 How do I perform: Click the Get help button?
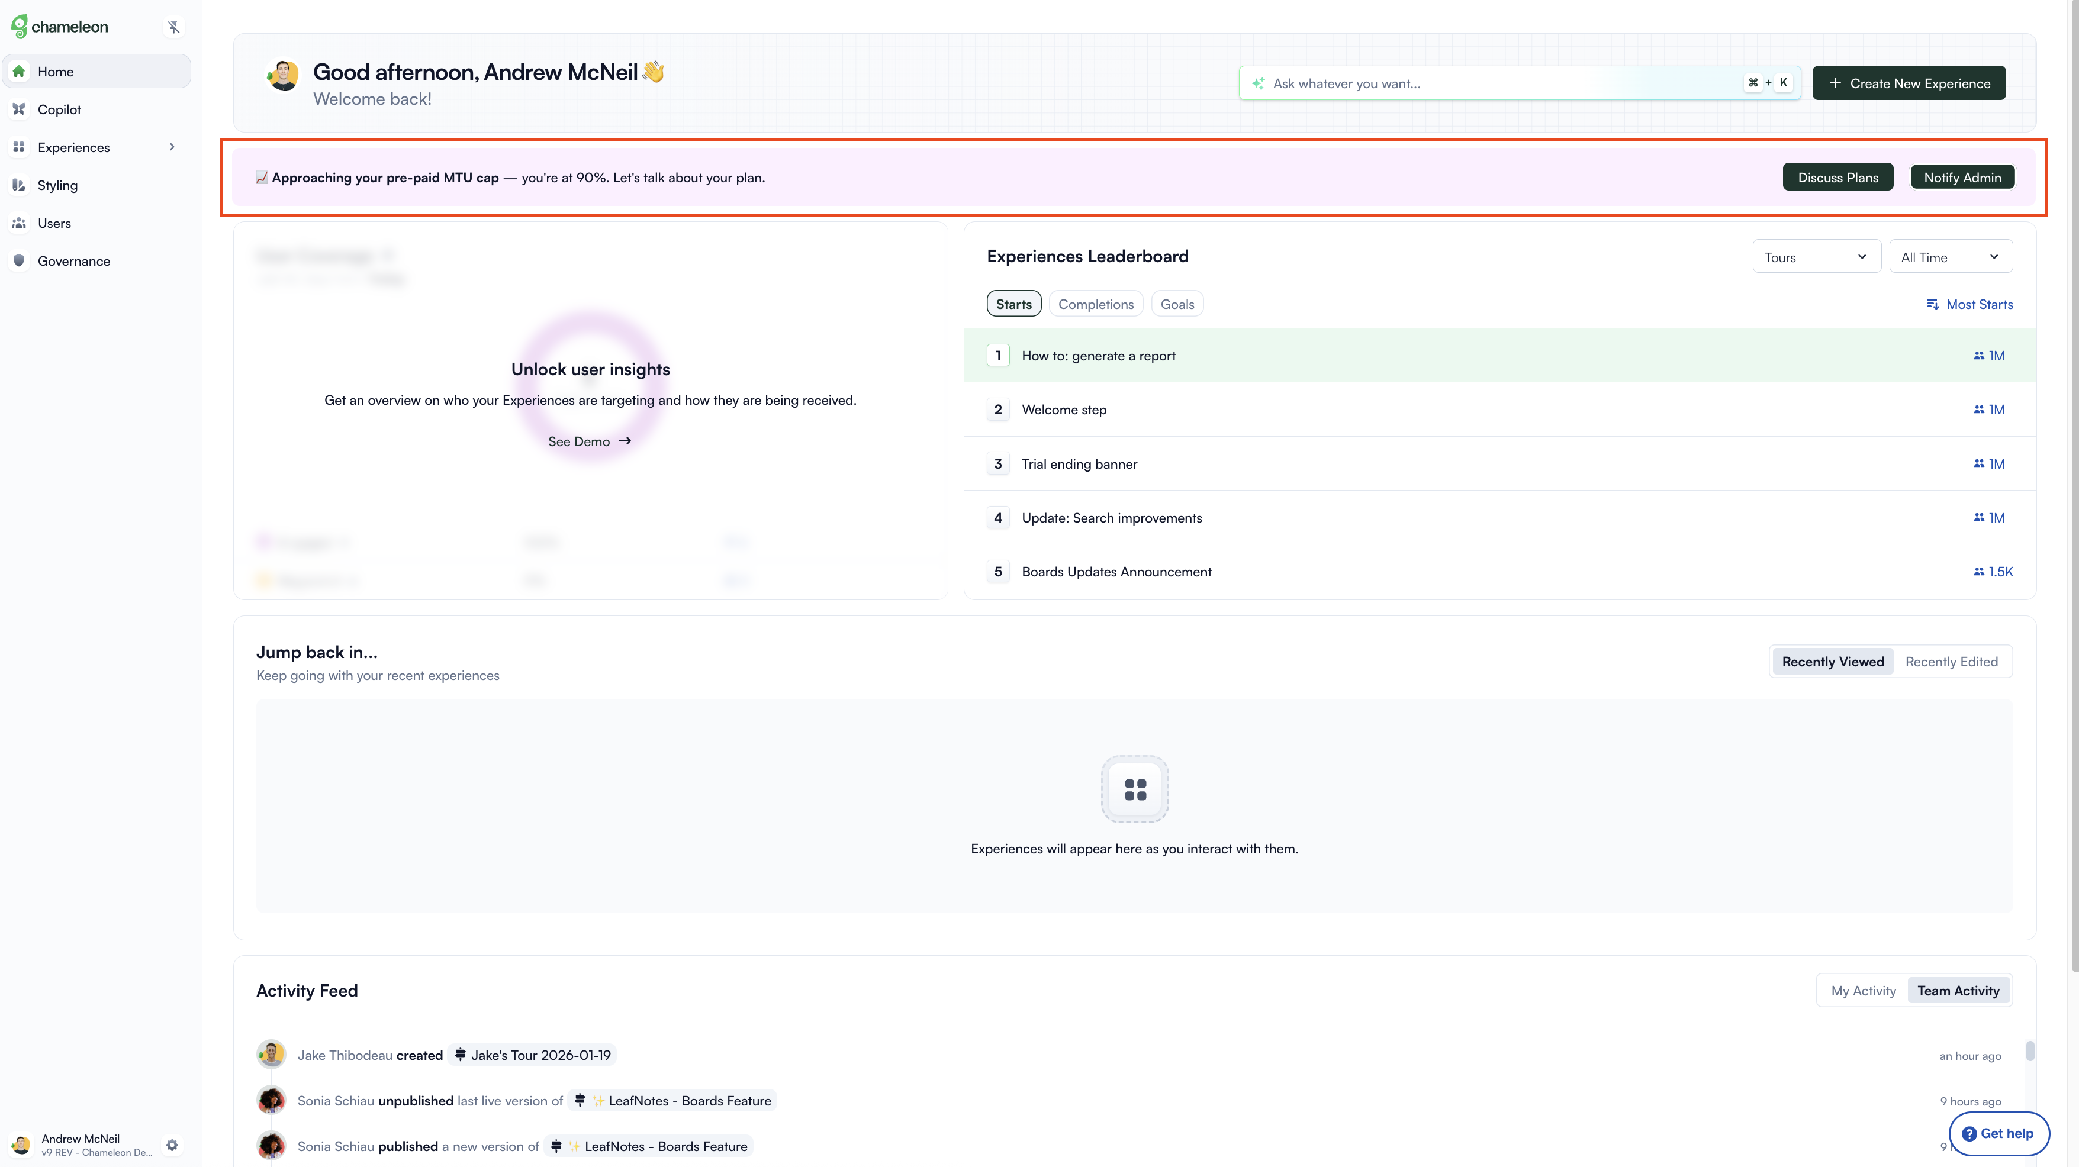1998,1133
